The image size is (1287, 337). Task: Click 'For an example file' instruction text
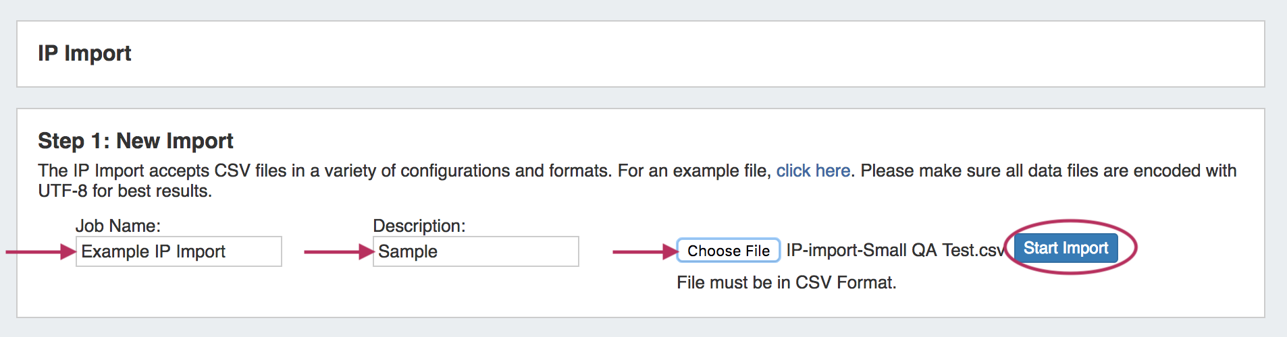tap(693, 171)
